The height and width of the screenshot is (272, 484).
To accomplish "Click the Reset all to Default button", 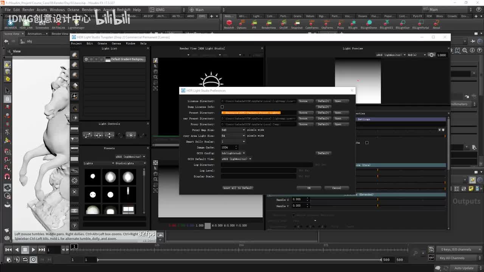I will (238, 188).
